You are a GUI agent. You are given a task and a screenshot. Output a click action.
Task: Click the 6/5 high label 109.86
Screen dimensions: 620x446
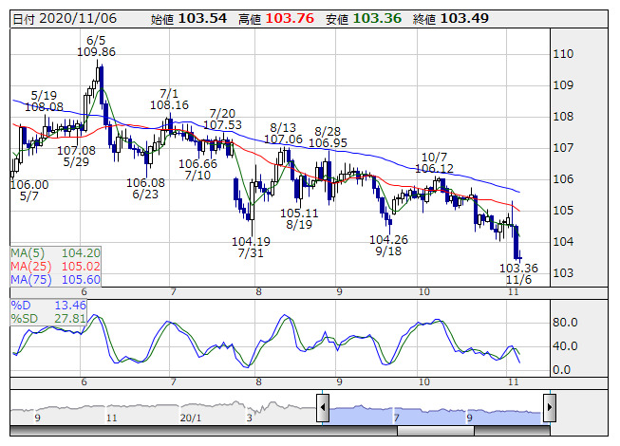click(96, 52)
